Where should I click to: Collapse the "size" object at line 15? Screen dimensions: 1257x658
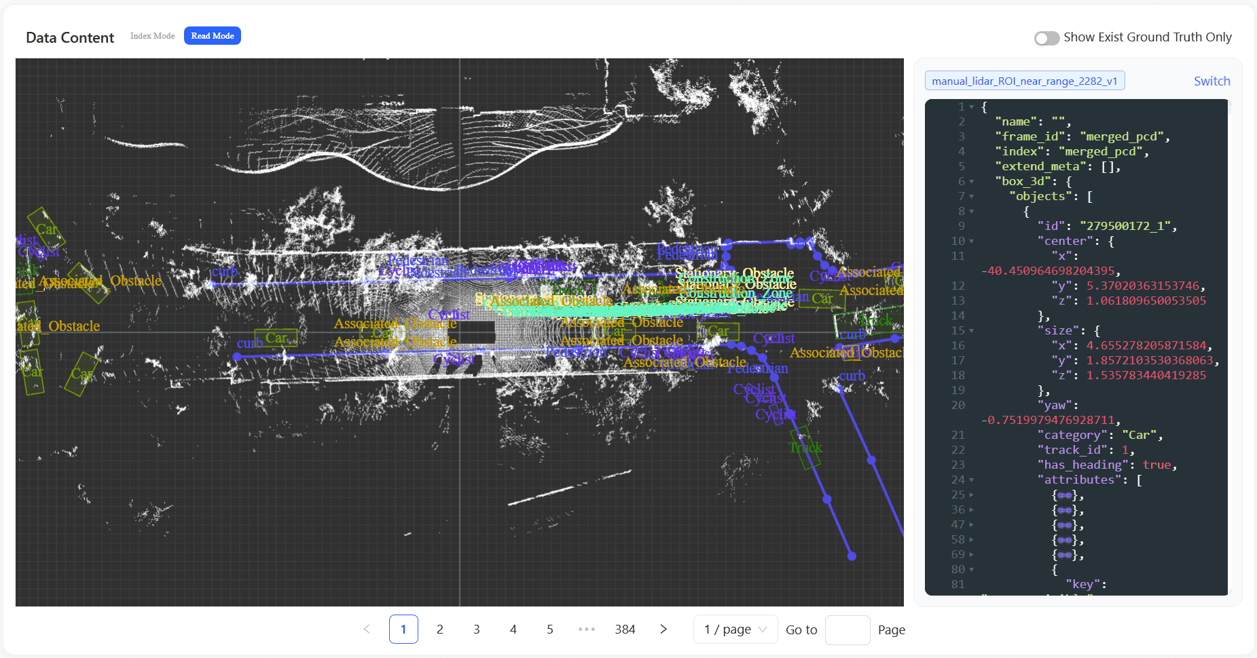[x=972, y=331]
